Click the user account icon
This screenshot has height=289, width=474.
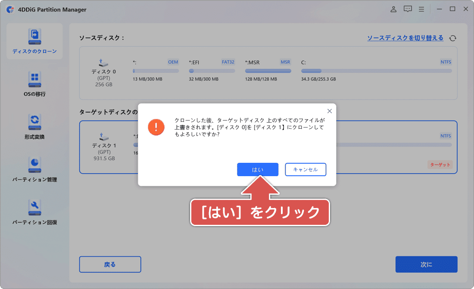point(393,9)
